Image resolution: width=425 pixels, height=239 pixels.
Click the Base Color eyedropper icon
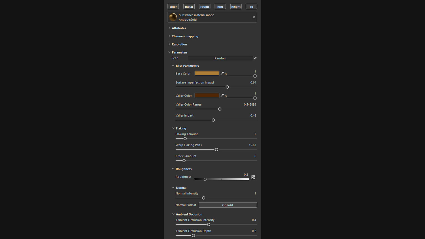[222, 73]
